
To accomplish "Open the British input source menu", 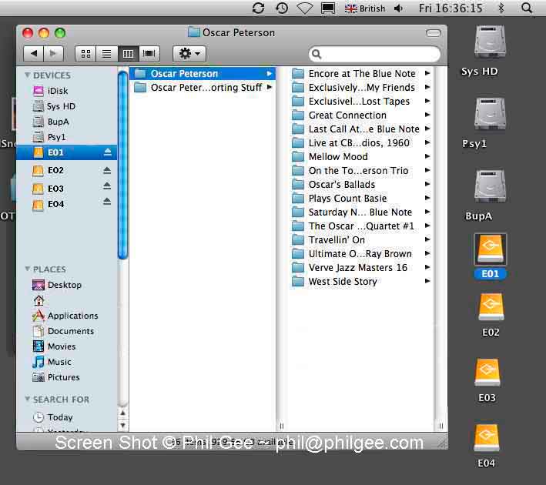I will point(364,8).
